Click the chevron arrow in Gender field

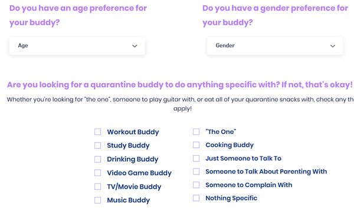[x=333, y=46]
